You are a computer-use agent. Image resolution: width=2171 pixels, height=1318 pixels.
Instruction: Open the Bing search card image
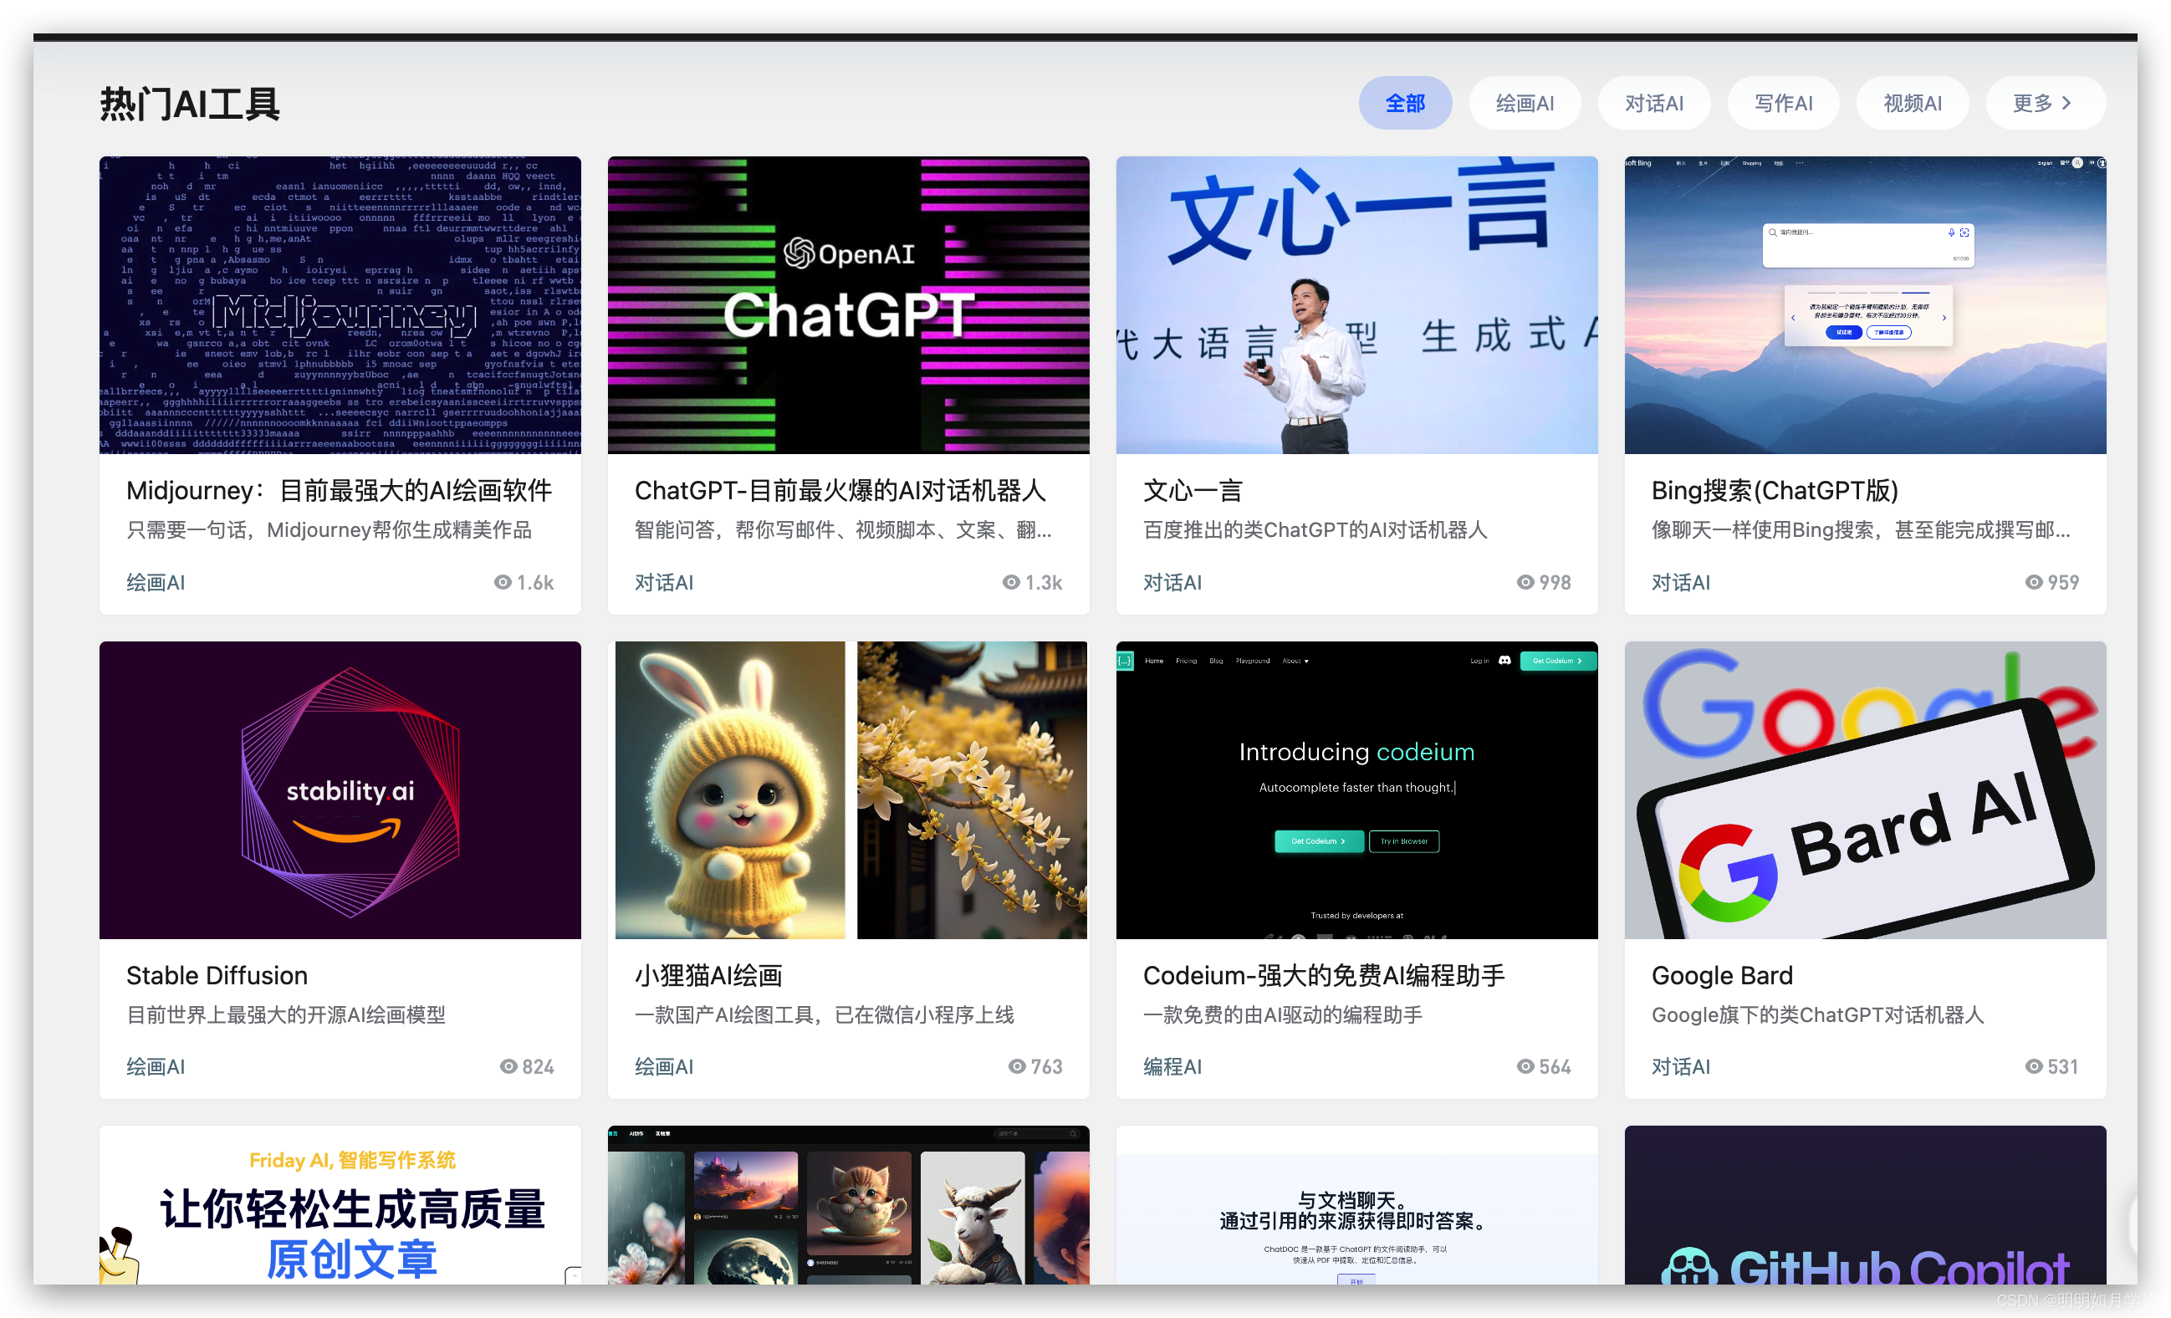coord(1865,305)
